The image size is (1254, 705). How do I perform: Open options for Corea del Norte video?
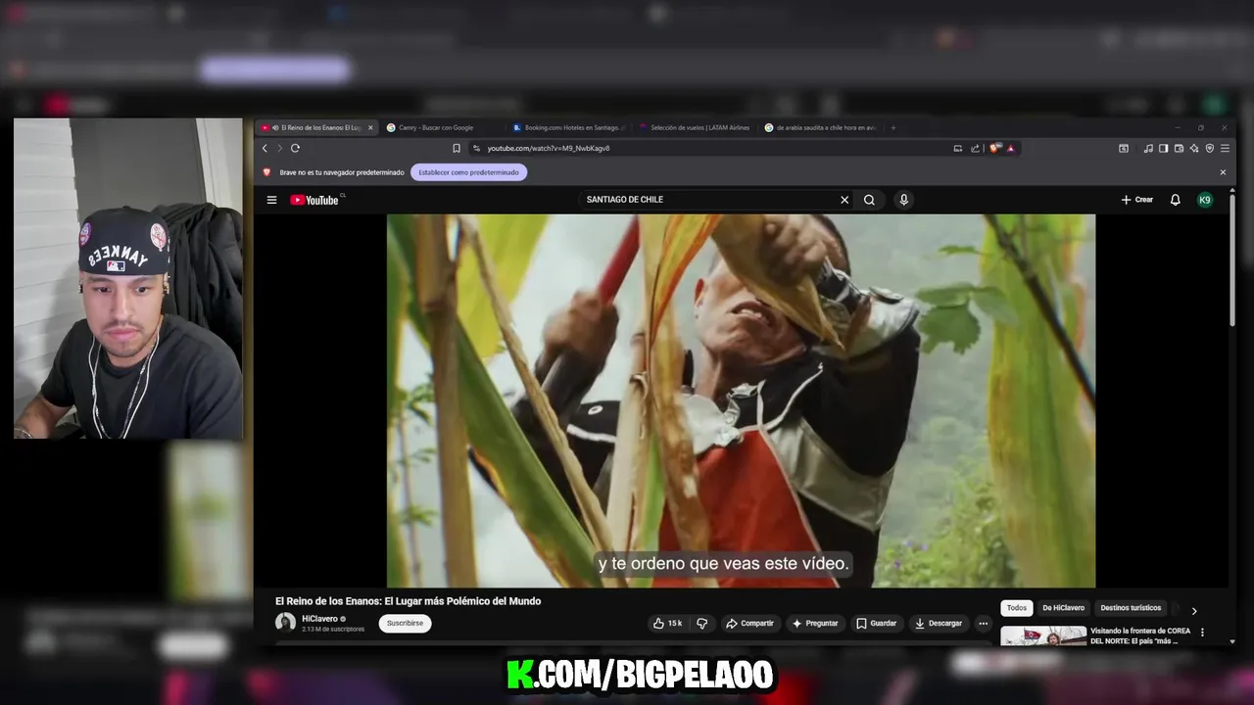tap(1202, 633)
